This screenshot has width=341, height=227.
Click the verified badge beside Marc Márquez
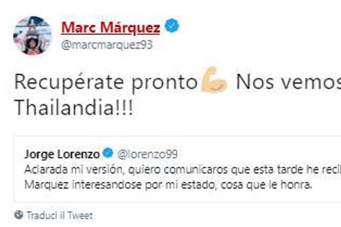coord(172,26)
